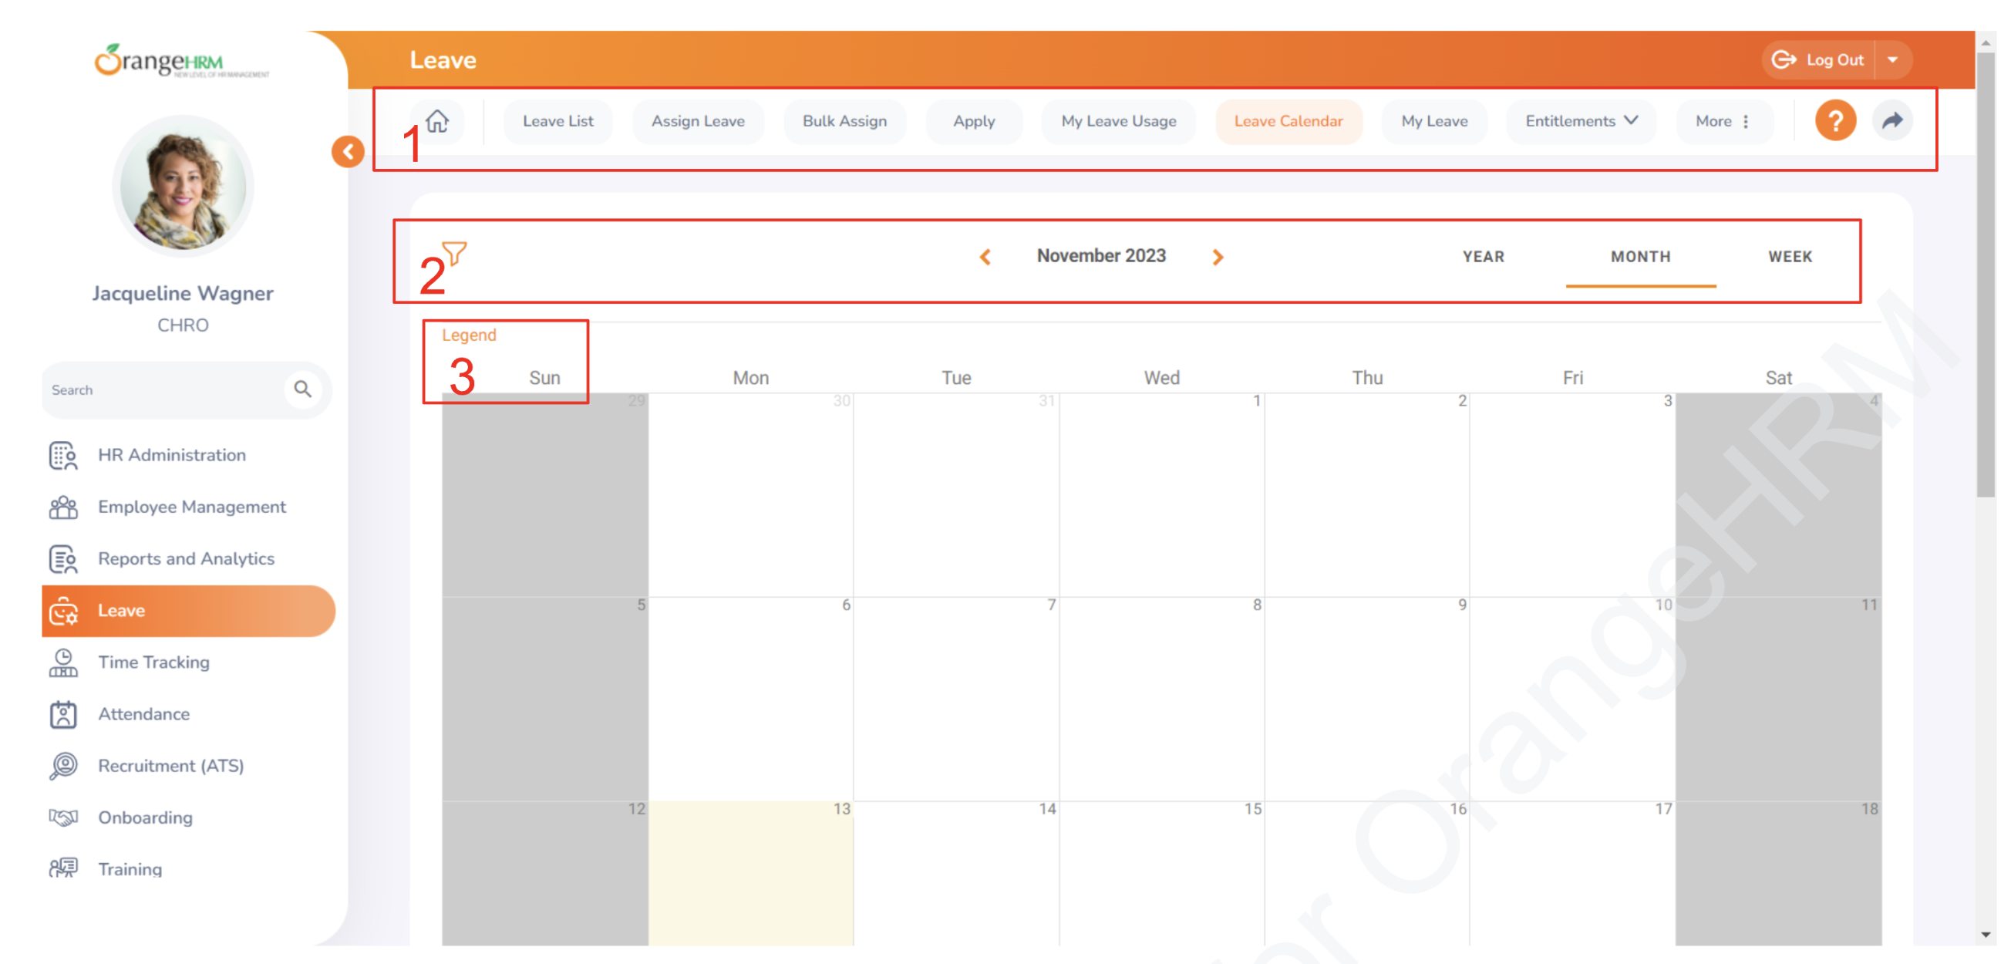Viewport: 2011px width, 964px height.
Task: Click the share arrow icon
Action: click(x=1891, y=121)
